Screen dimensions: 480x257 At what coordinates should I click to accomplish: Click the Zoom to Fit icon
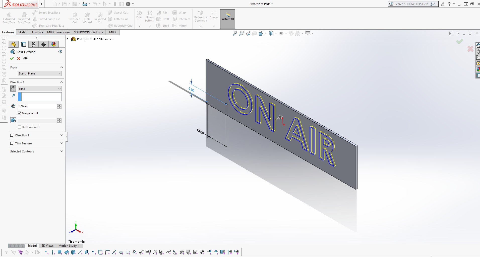pos(235,33)
